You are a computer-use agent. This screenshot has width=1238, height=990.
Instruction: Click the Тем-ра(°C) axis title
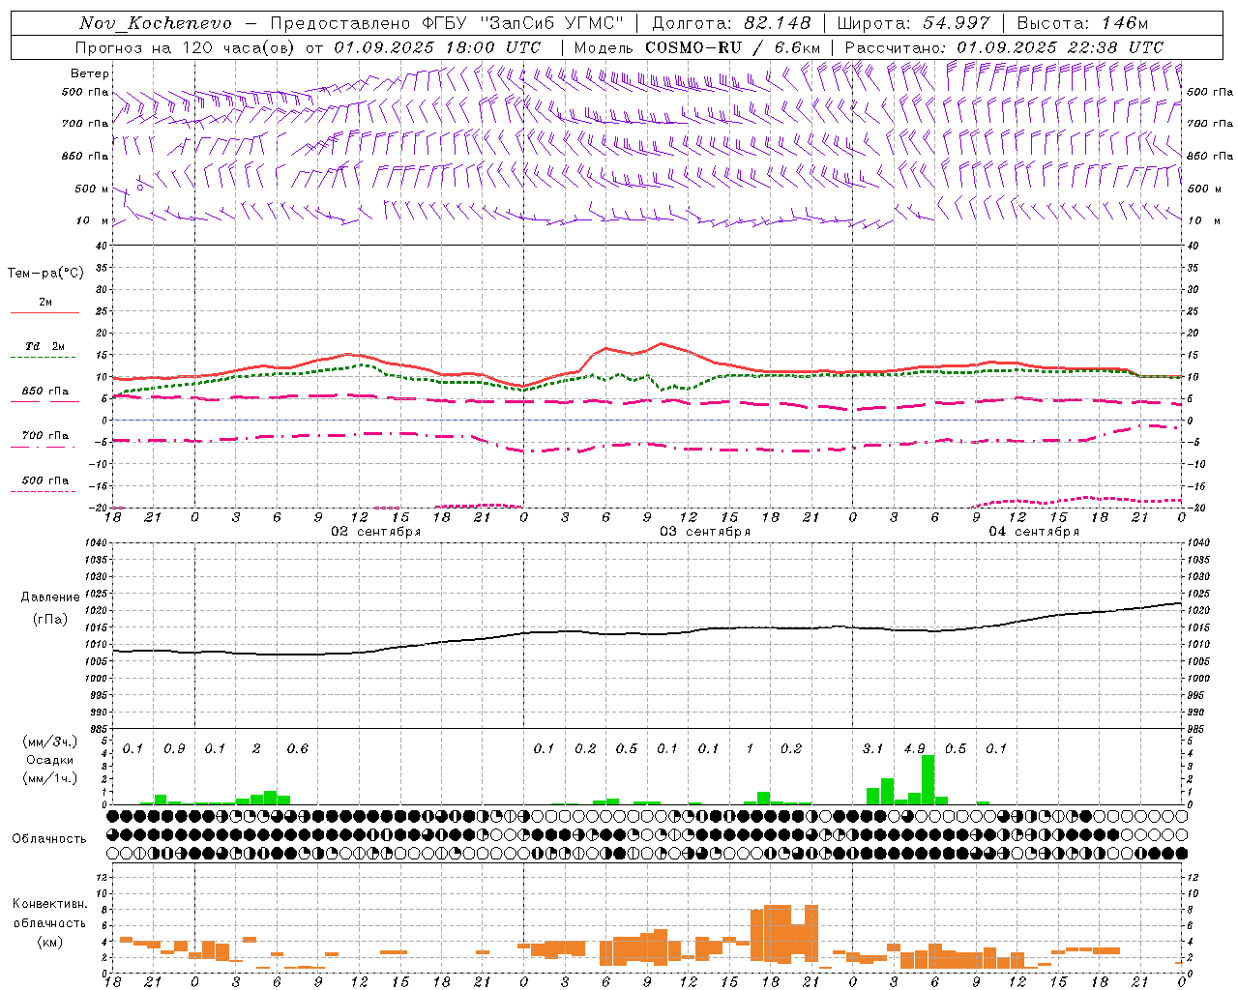[x=45, y=274]
